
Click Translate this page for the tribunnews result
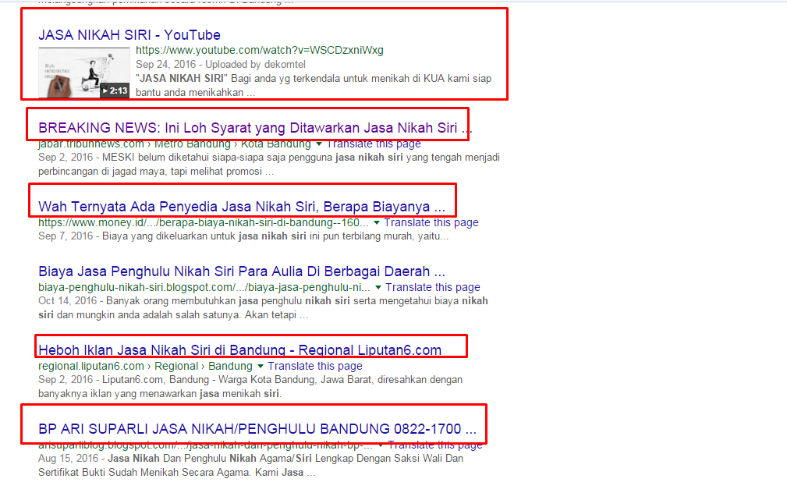(374, 144)
